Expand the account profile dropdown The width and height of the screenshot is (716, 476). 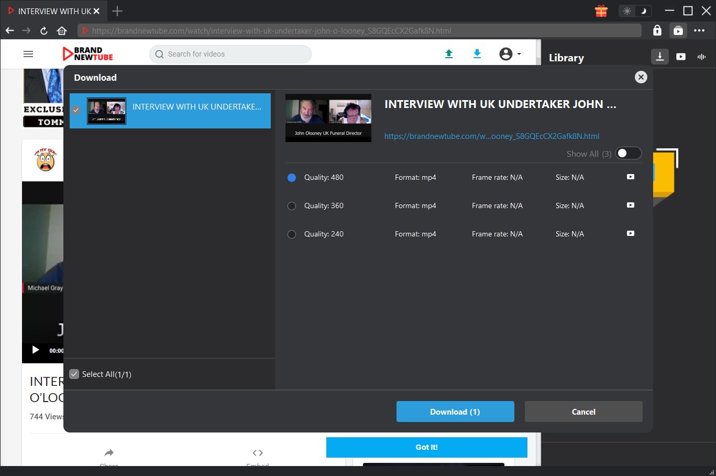click(510, 54)
